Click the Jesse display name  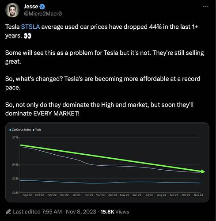click(x=31, y=6)
